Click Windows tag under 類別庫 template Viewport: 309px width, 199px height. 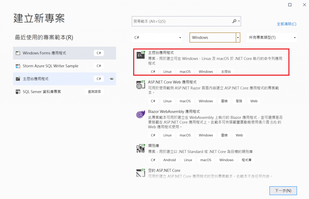(x=226, y=160)
